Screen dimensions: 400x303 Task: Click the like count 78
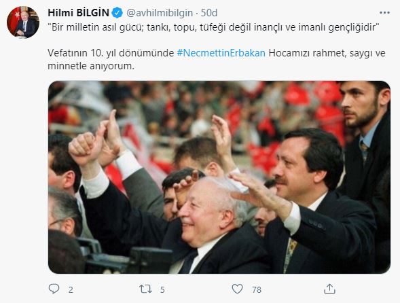[x=257, y=289]
